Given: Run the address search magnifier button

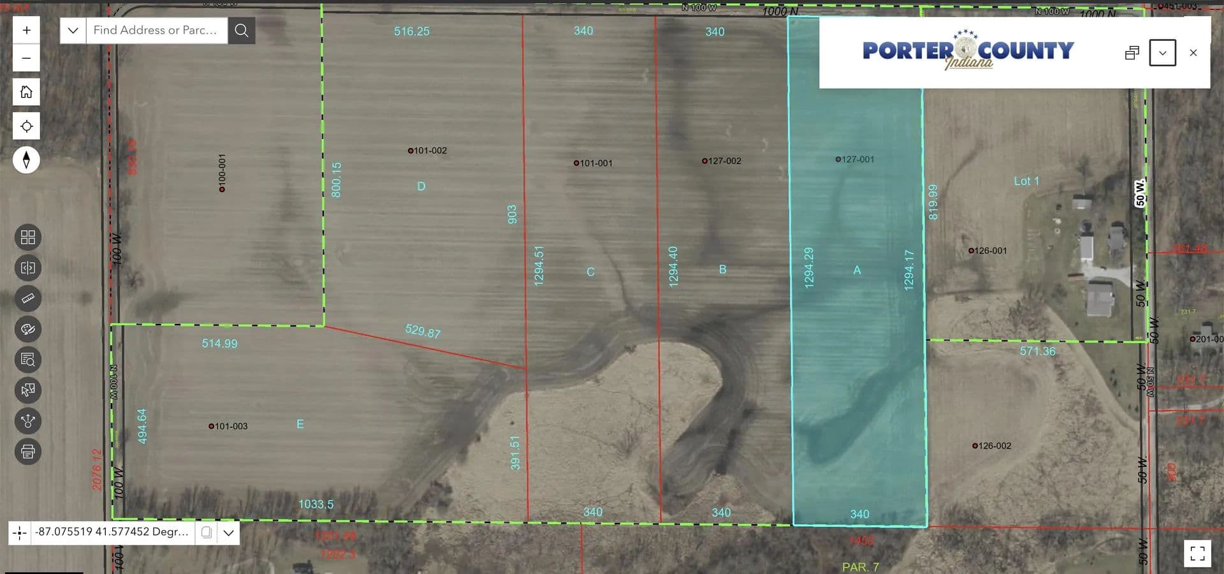Looking at the screenshot, I should pos(242,30).
